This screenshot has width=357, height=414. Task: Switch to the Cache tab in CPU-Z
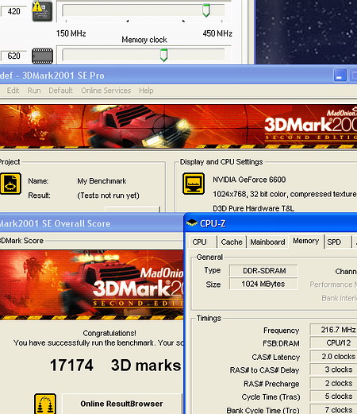click(232, 242)
